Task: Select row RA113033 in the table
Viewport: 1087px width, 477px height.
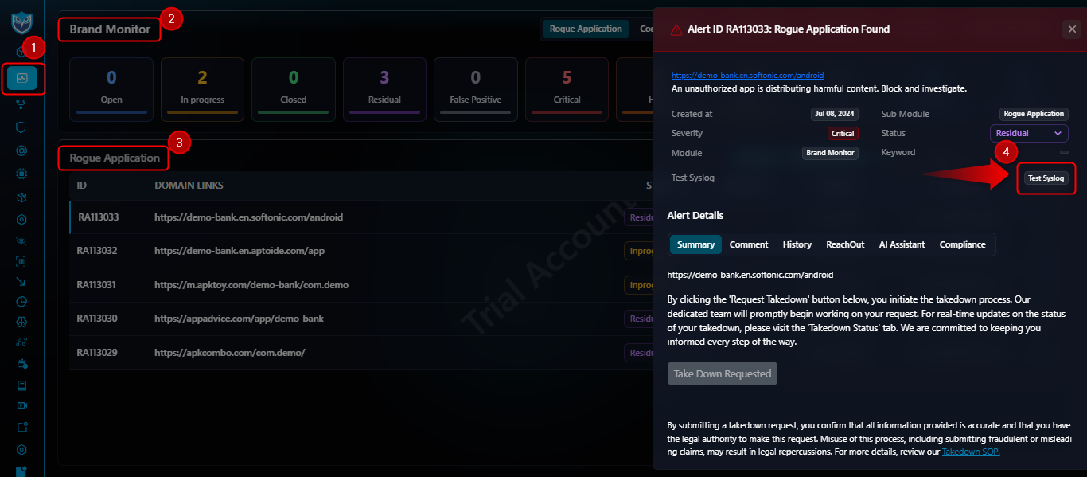Action: coord(360,217)
